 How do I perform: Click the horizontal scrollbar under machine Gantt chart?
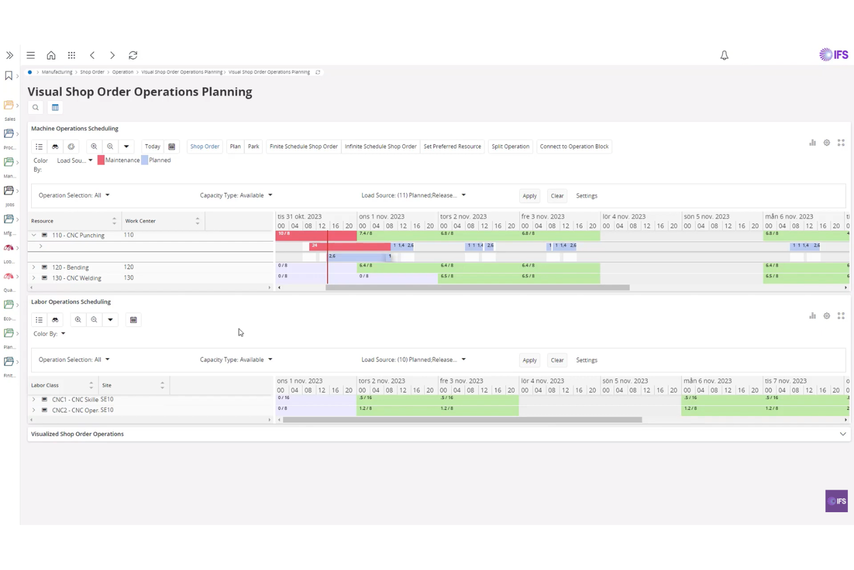pos(479,287)
